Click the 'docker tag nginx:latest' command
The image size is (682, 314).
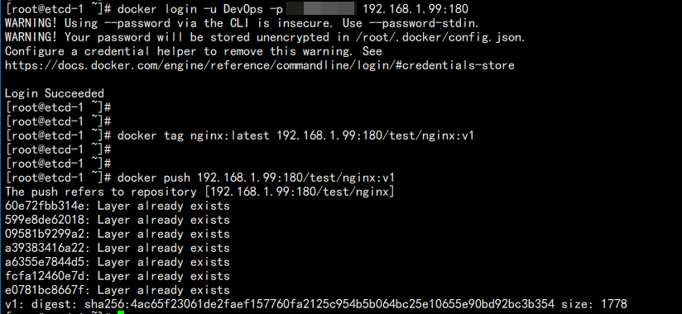(x=295, y=136)
